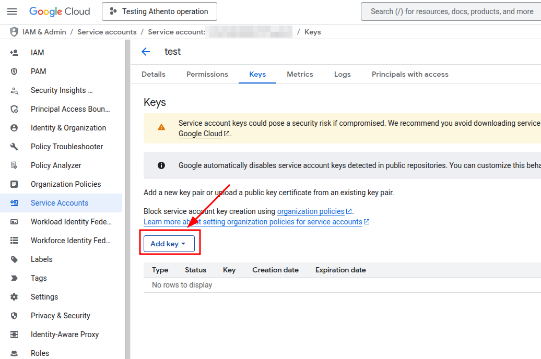541x359 pixels.
Task: Open the Google Cloud external link
Action: click(201, 134)
